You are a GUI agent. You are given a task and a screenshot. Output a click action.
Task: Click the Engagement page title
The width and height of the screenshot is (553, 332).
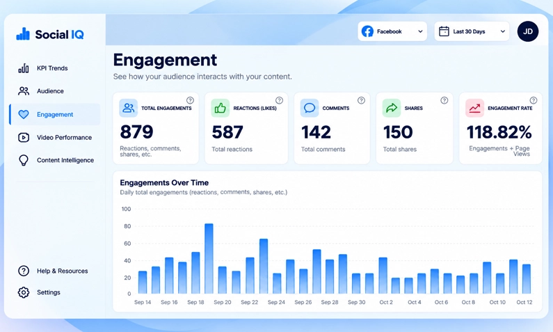pyautogui.click(x=165, y=60)
